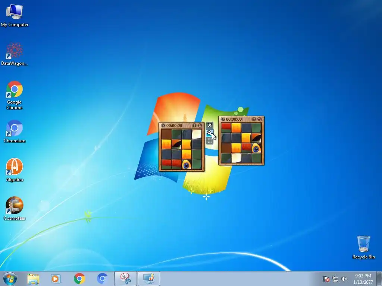Click the left puzzle timer 00:00:00
This screenshot has height=286, width=382.
click(174, 125)
